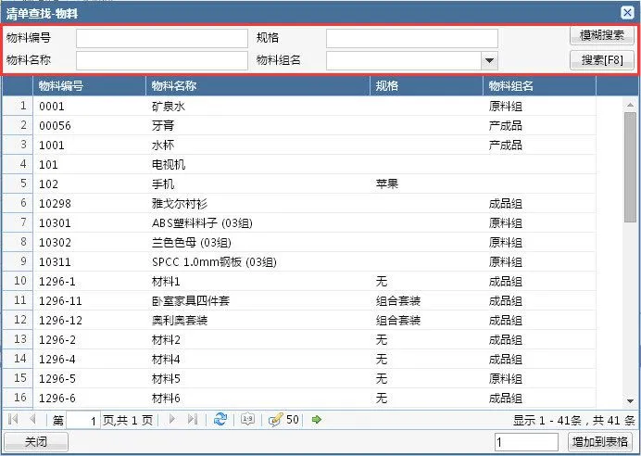Select row 材料2
641x456 pixels.
[299, 340]
